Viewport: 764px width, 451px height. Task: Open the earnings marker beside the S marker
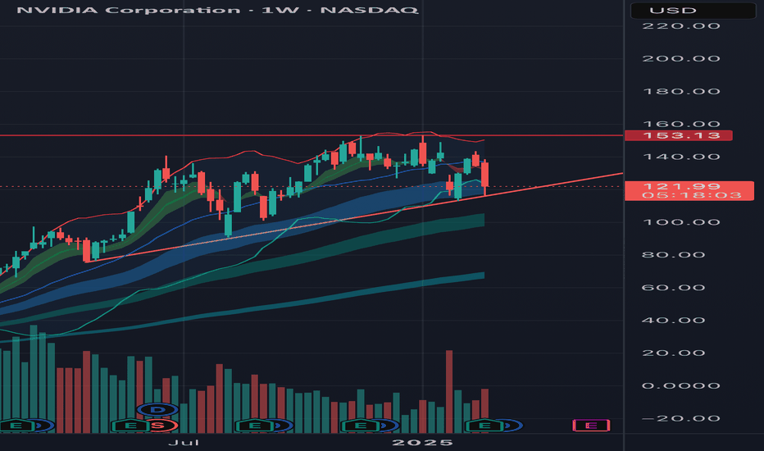[130, 426]
